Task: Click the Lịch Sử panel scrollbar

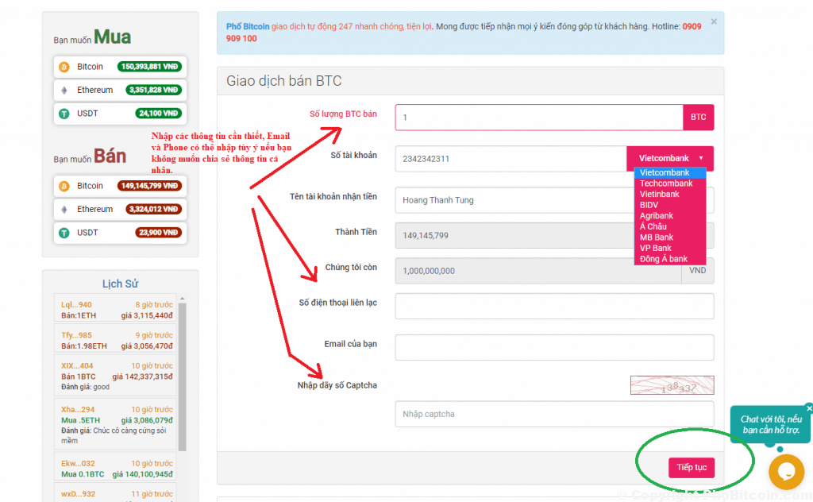Action: tap(182, 373)
